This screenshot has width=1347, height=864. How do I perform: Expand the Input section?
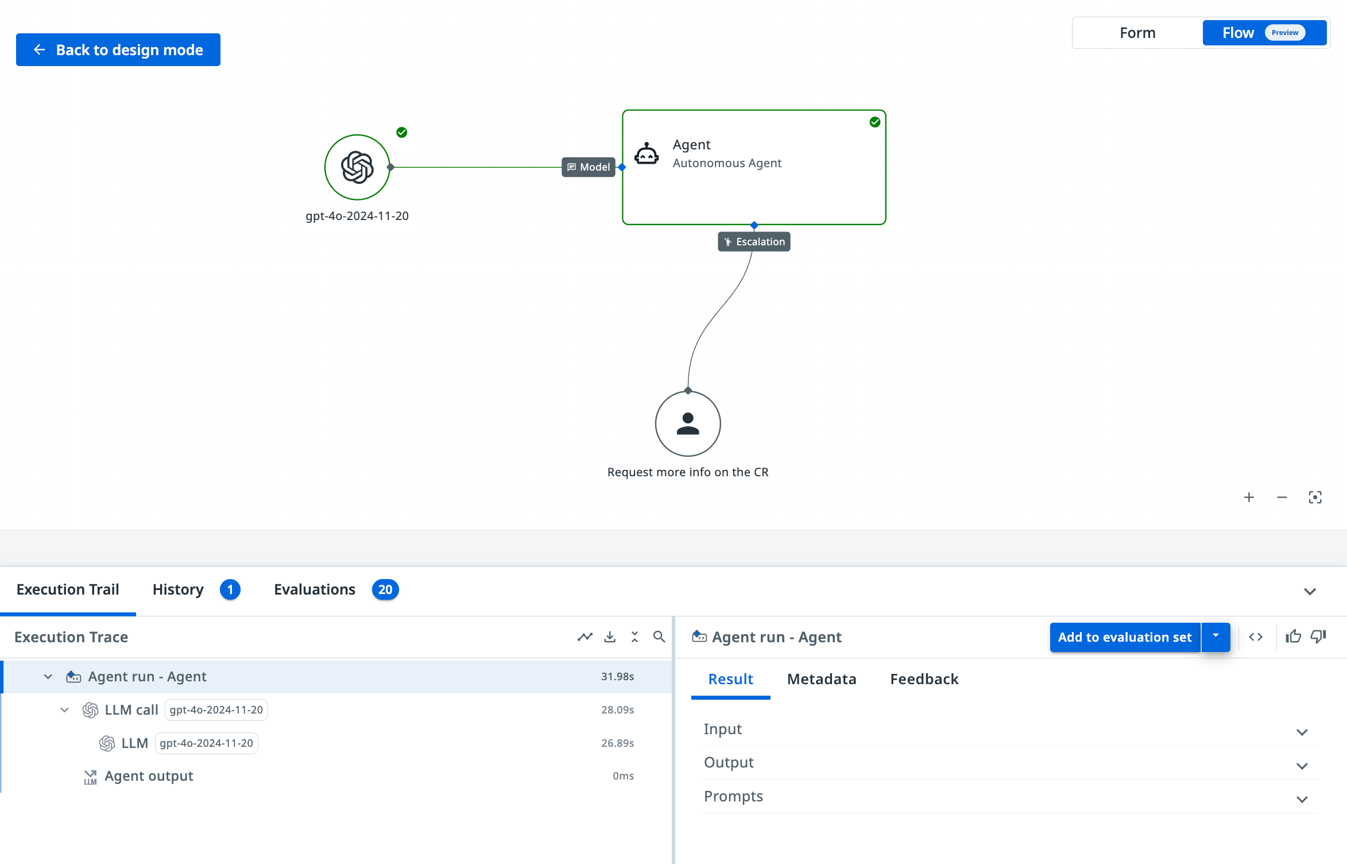pos(1302,732)
